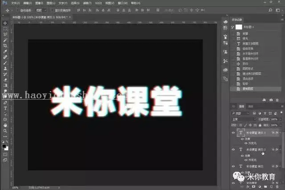Hide 外发光 effect of 拷贝 3 layer
The width and height of the screenshot is (285, 190).
pyautogui.click(x=246, y=143)
